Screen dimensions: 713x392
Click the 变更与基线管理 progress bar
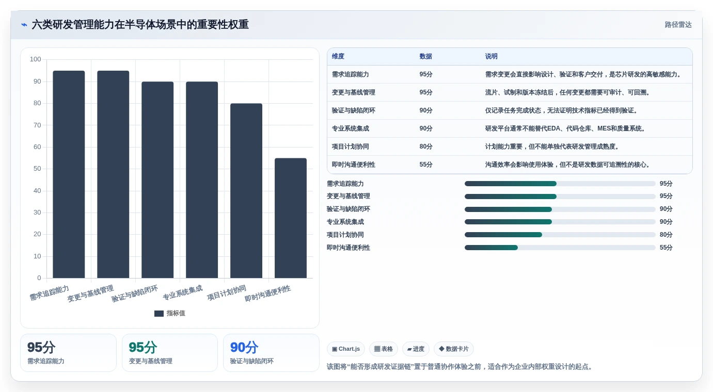[x=560, y=197]
